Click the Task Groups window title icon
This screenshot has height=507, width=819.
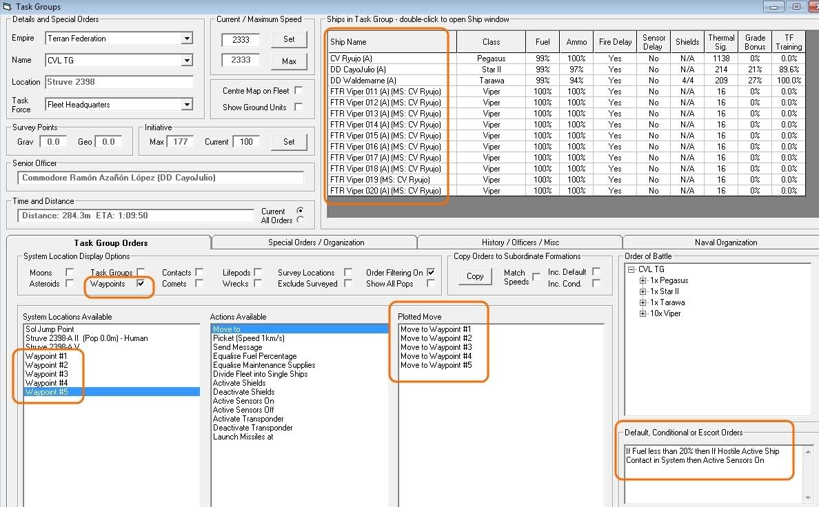coord(8,6)
